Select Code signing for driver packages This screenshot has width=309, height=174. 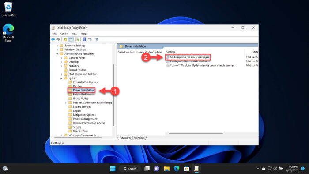[189, 57]
